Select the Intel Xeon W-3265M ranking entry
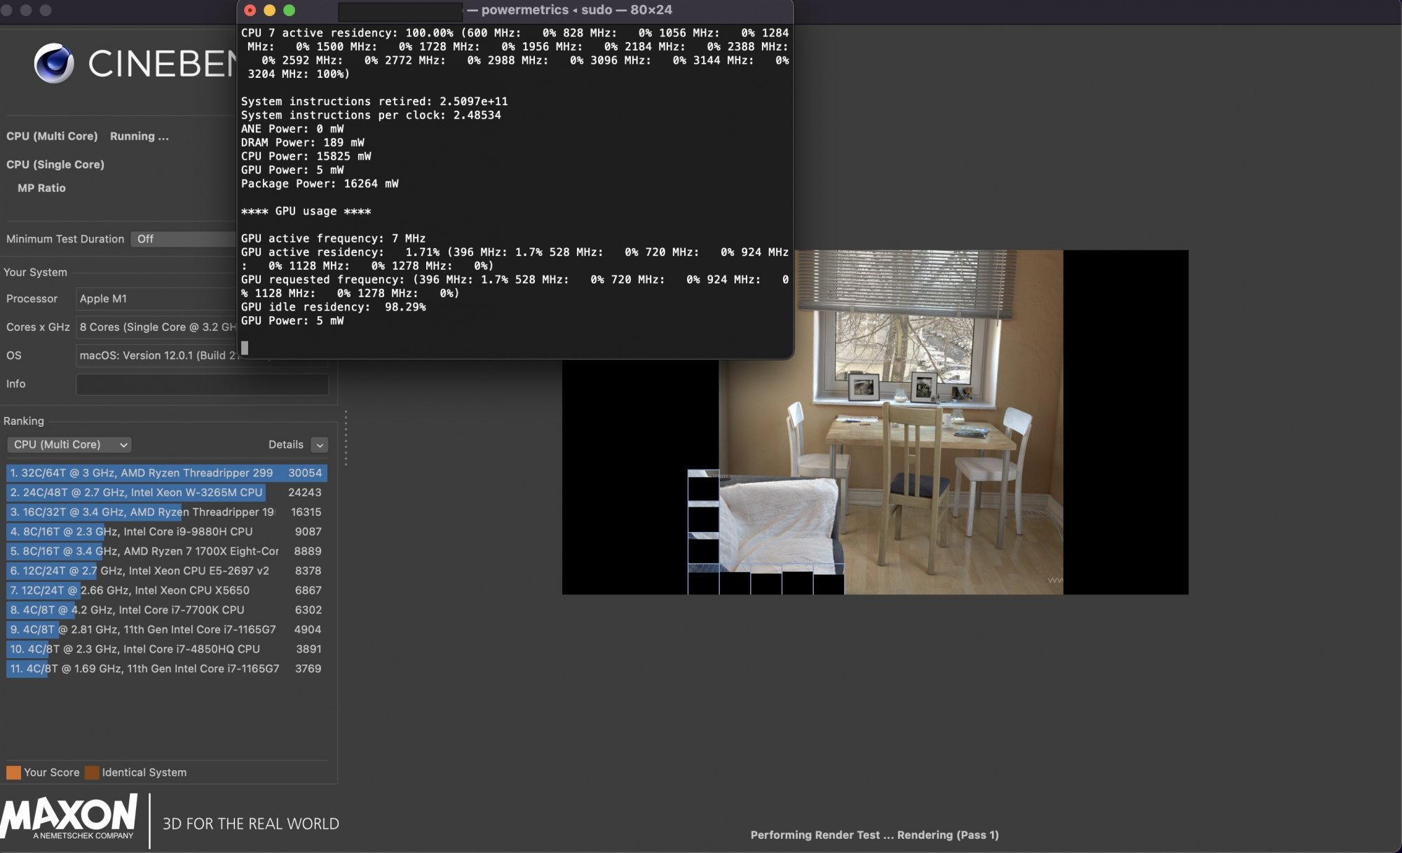Image resolution: width=1402 pixels, height=853 pixels. point(166,493)
